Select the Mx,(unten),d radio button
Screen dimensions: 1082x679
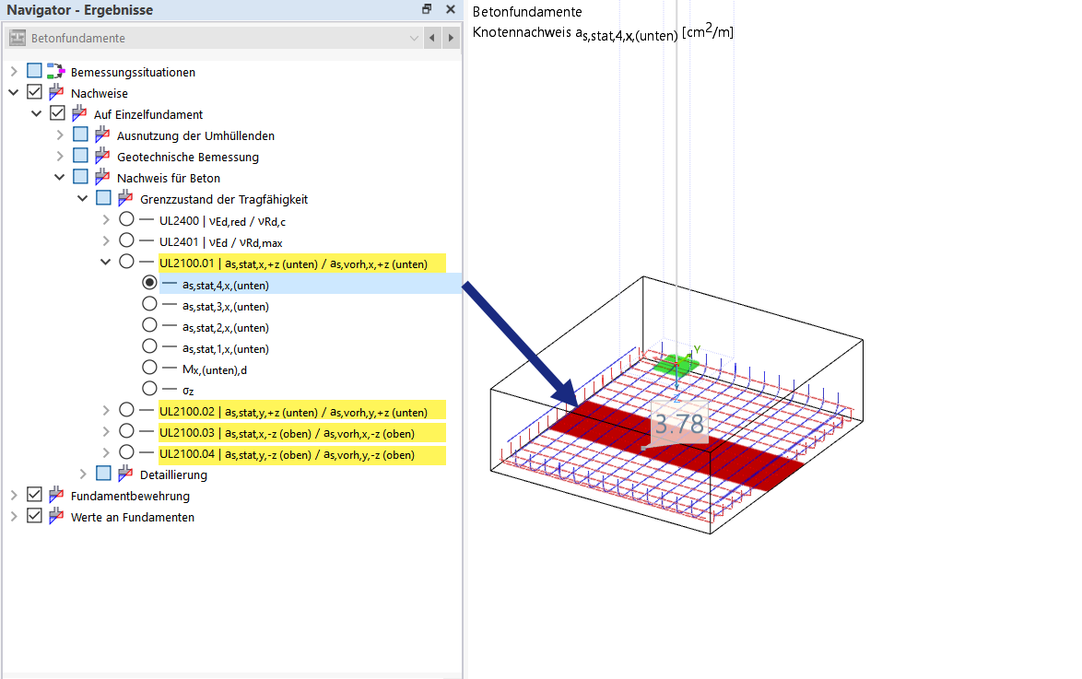click(149, 367)
